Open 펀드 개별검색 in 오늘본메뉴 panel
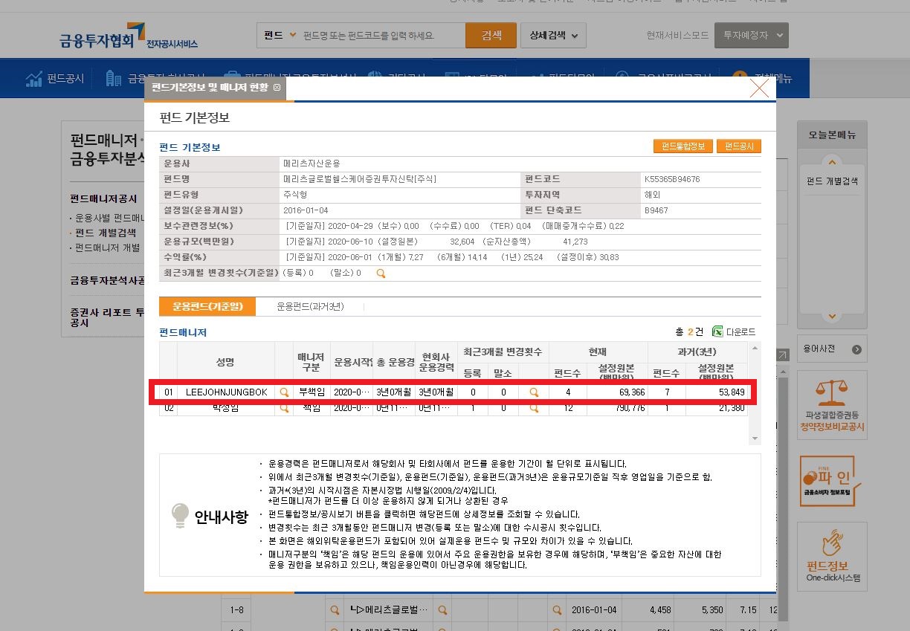Image resolution: width=910 pixels, height=631 pixels. 832,181
